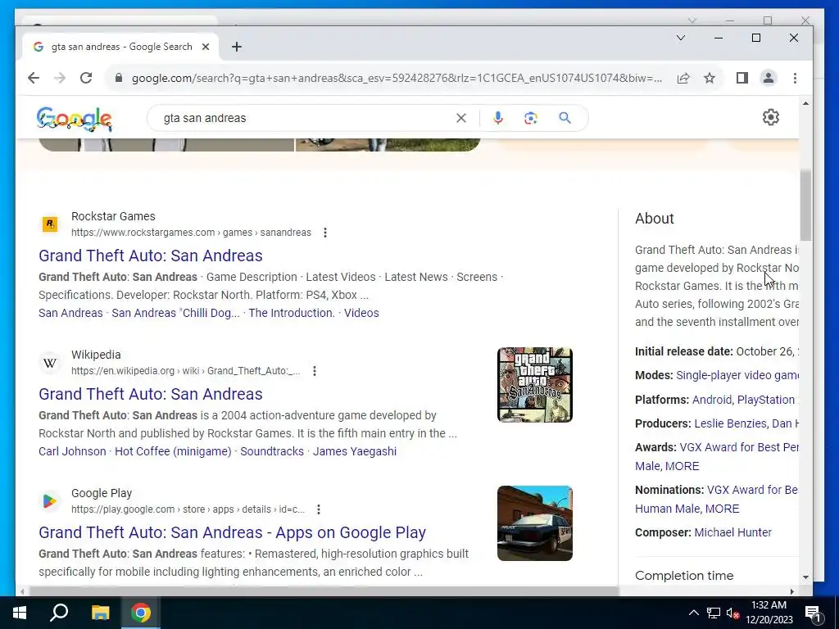This screenshot has width=839, height=629.
Task: Click the vertical scrollbar thumb
Action: 805,206
